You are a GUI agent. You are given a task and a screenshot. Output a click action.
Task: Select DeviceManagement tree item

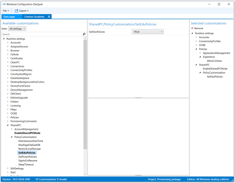pos(21,90)
